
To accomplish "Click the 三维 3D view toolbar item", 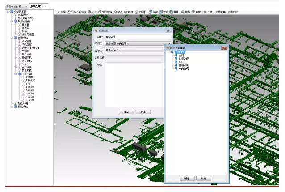I will tap(208, 12).
